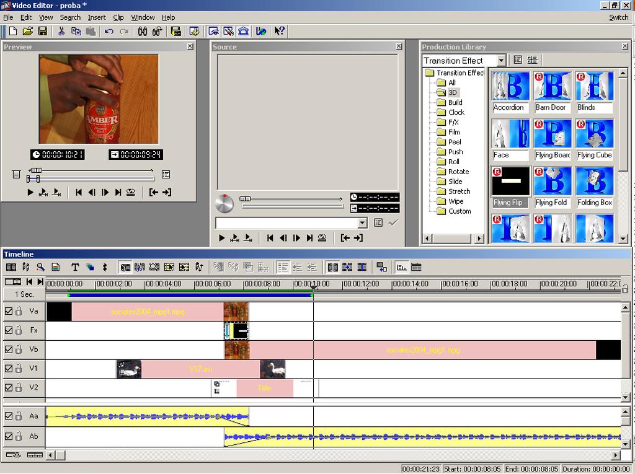Click the Preview window position slider
The height and width of the screenshot is (474, 635).
coord(36,170)
